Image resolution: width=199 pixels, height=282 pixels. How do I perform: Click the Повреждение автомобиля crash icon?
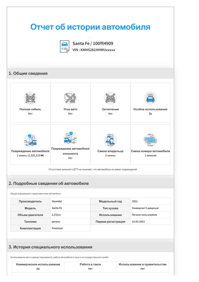(x=30, y=140)
